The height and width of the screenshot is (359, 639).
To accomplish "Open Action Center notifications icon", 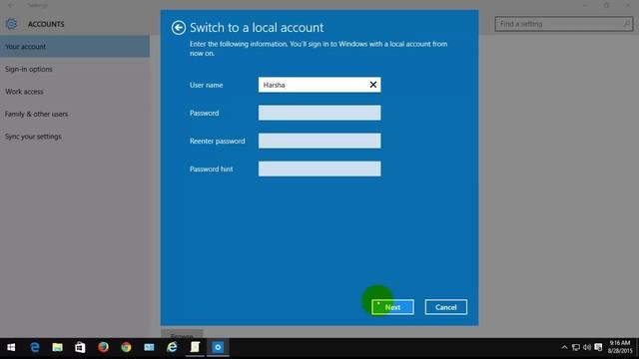I will click(x=598, y=347).
